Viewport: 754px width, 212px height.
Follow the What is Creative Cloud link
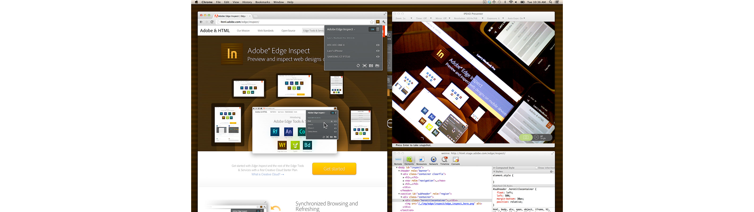(268, 174)
